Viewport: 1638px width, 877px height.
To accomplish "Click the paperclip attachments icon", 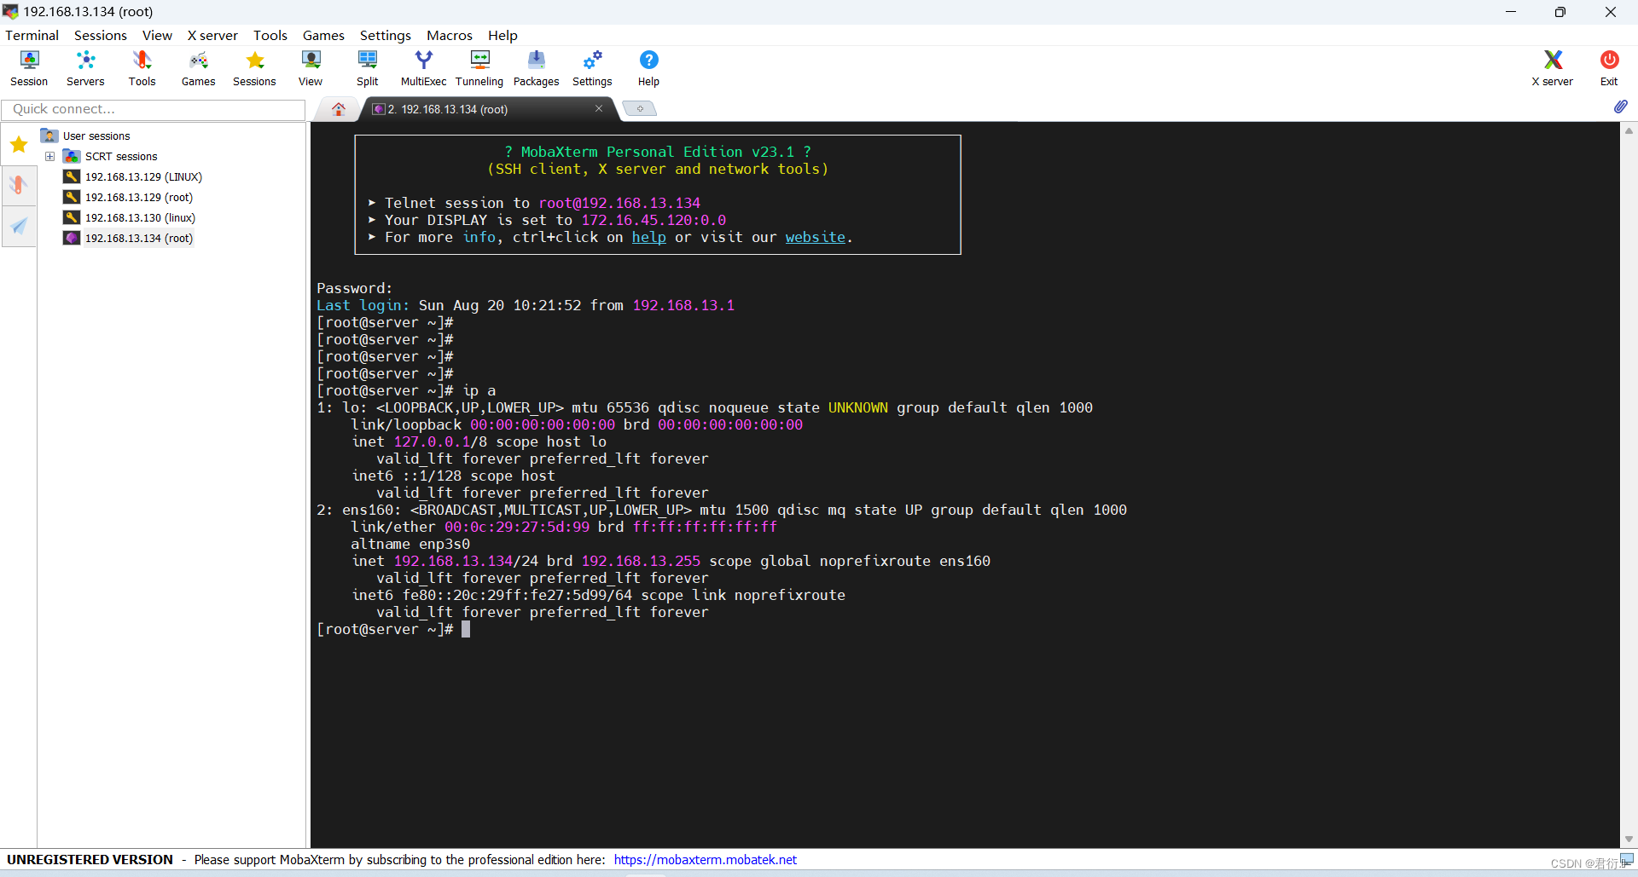I will click(x=1622, y=107).
